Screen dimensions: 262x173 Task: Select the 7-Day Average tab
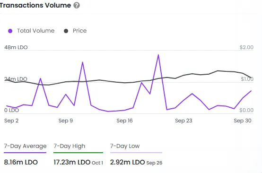25,146
